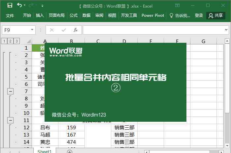
Task: Click the Tell Me lightbulb search
Action: (x=180, y=15)
